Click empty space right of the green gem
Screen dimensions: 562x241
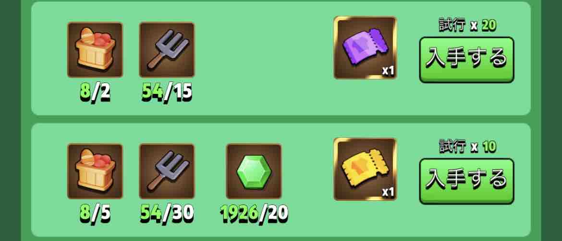[x=307, y=172]
